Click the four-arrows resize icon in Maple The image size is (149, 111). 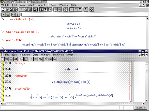coord(92,9)
